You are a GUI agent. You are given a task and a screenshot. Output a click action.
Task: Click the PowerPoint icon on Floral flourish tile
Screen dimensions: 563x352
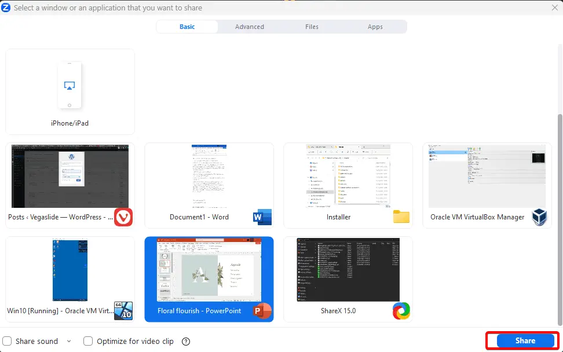click(x=262, y=311)
